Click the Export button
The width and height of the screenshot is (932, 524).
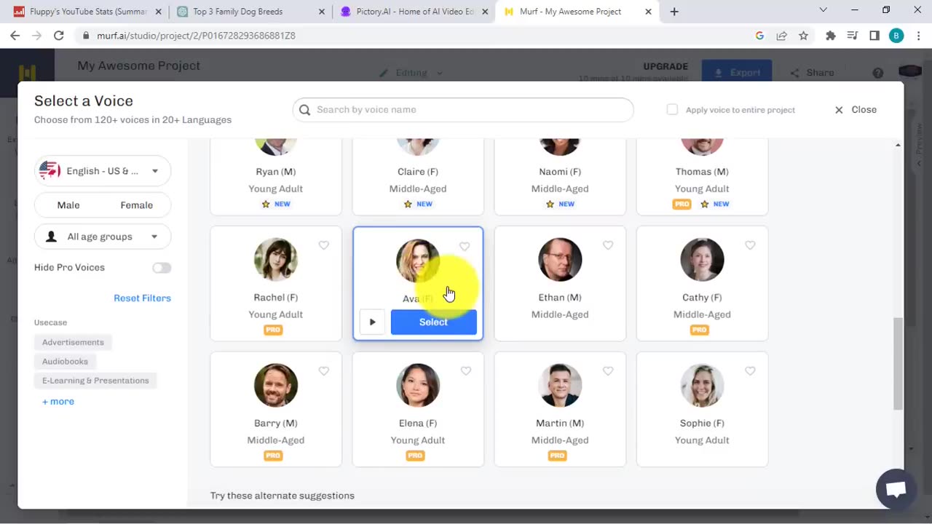point(737,73)
